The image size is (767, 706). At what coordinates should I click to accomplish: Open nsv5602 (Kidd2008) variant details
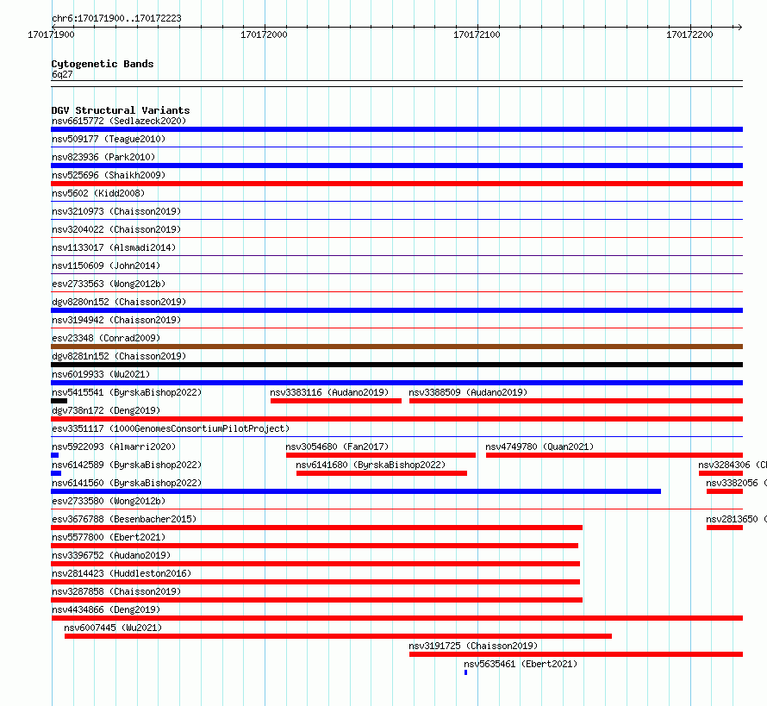(x=98, y=193)
